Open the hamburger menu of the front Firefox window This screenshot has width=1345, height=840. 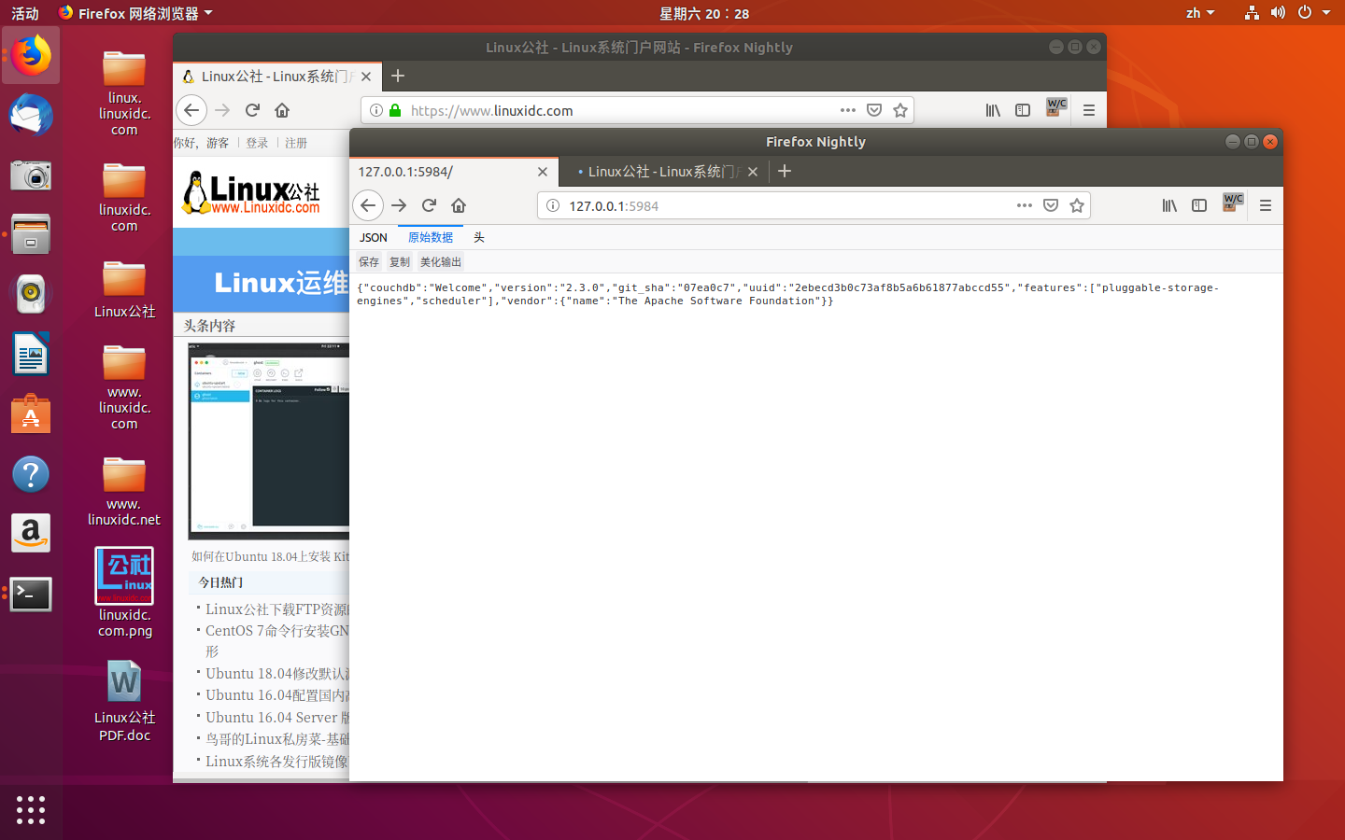click(x=1266, y=205)
